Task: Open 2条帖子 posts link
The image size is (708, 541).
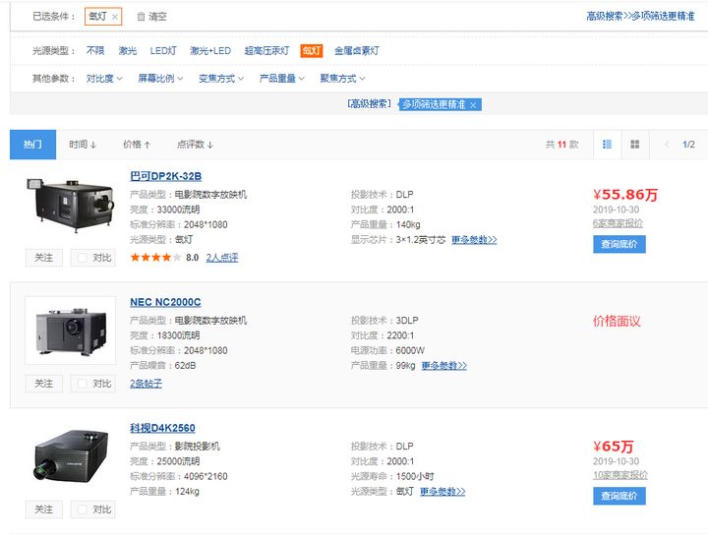Action: [146, 384]
